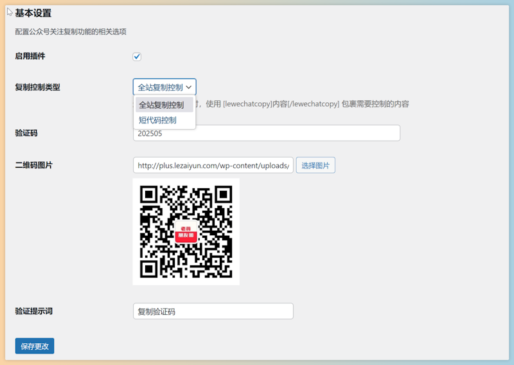This screenshot has height=365, width=514.
Task: Choose 短代码控制 option
Action: [164, 120]
